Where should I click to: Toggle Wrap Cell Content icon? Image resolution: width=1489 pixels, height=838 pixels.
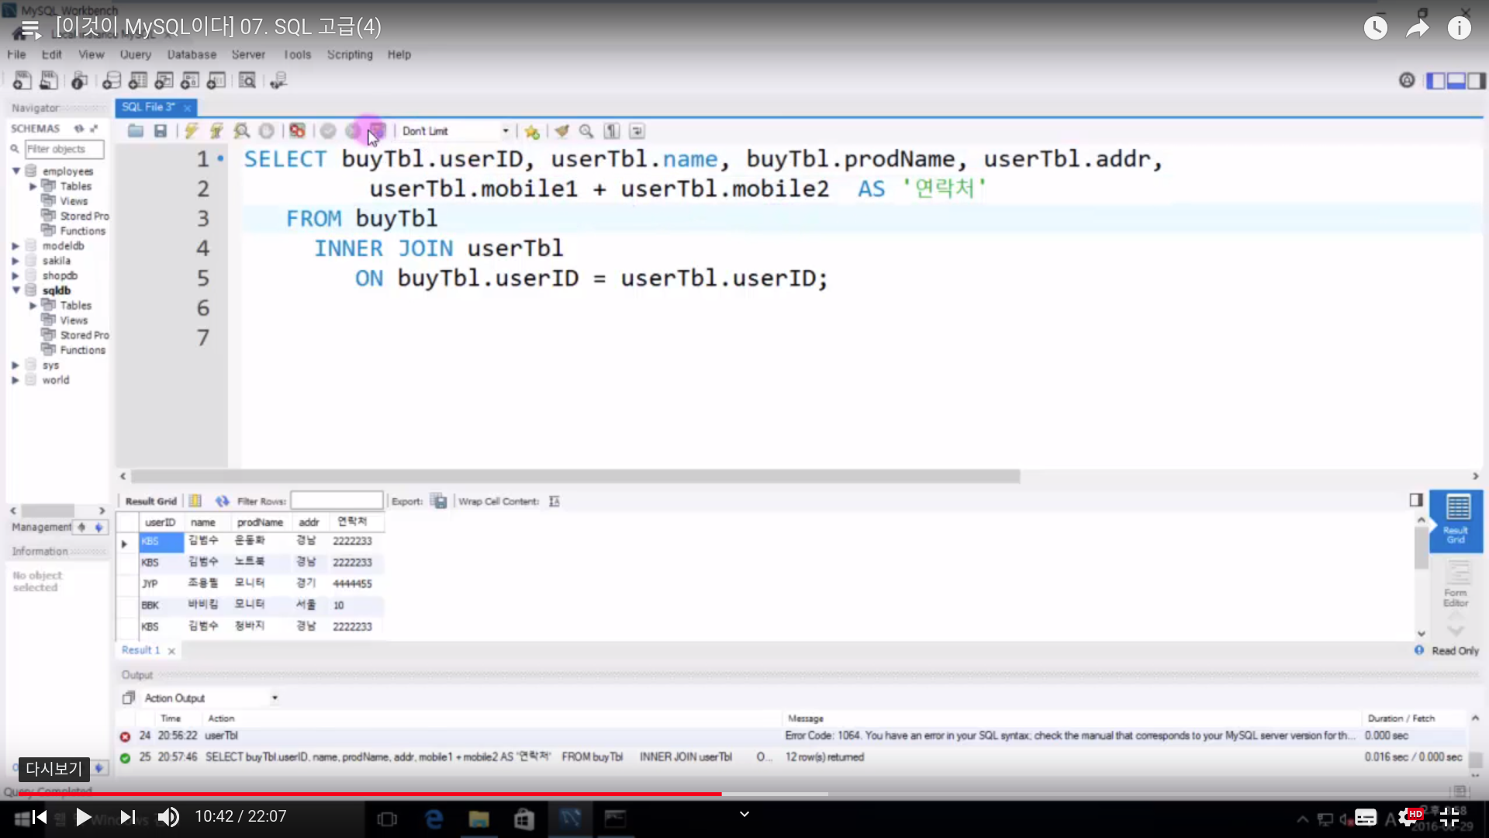click(x=554, y=501)
